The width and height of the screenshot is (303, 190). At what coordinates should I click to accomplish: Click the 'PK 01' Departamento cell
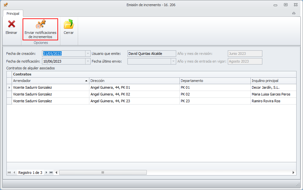(x=215, y=87)
